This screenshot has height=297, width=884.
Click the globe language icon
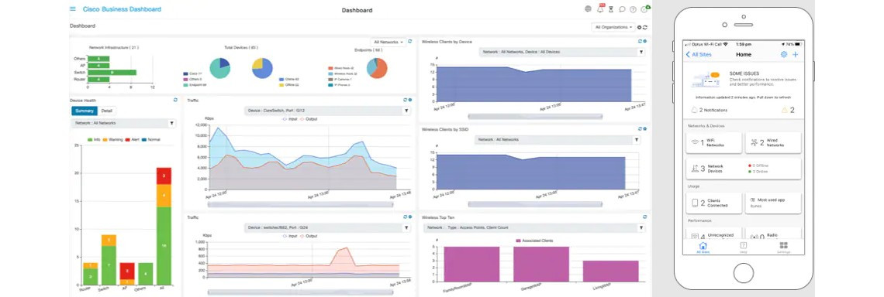tap(589, 9)
